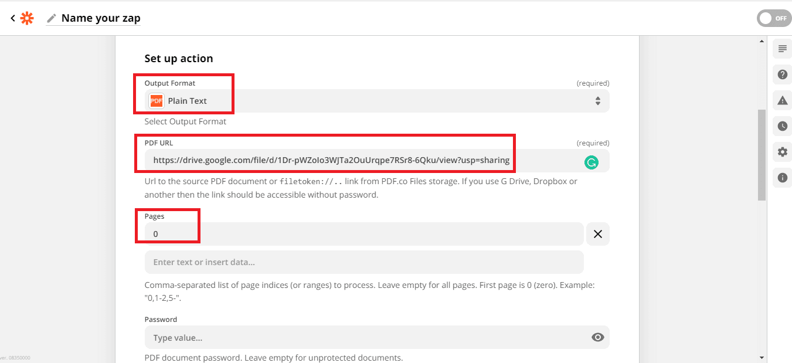This screenshot has width=792, height=363.
Task: Open the history clock icon
Action: (x=782, y=126)
